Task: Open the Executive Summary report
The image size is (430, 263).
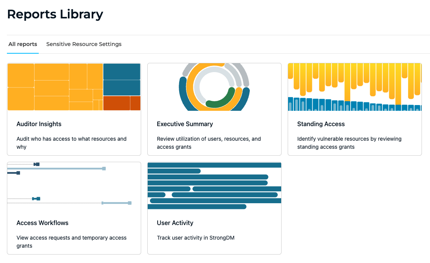Action: coord(185,124)
